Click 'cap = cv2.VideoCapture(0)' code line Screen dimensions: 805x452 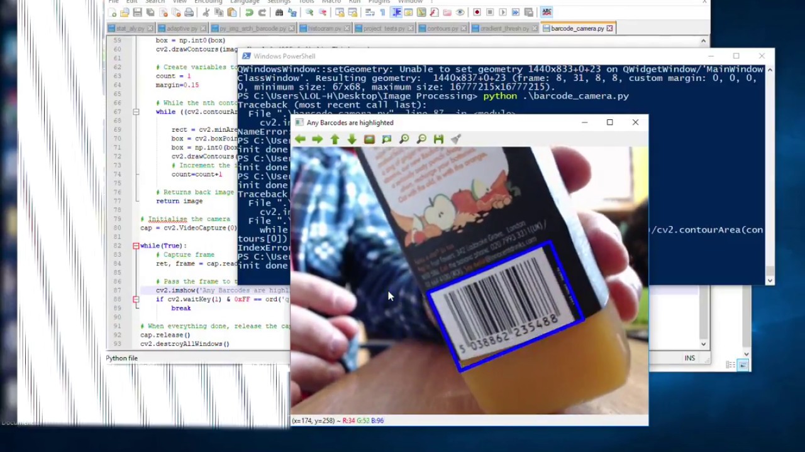coord(189,228)
